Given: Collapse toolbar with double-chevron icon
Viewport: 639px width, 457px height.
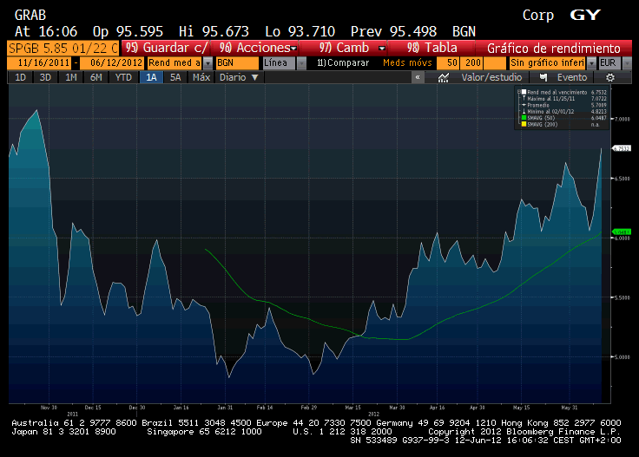Looking at the screenshot, I should click(418, 77).
